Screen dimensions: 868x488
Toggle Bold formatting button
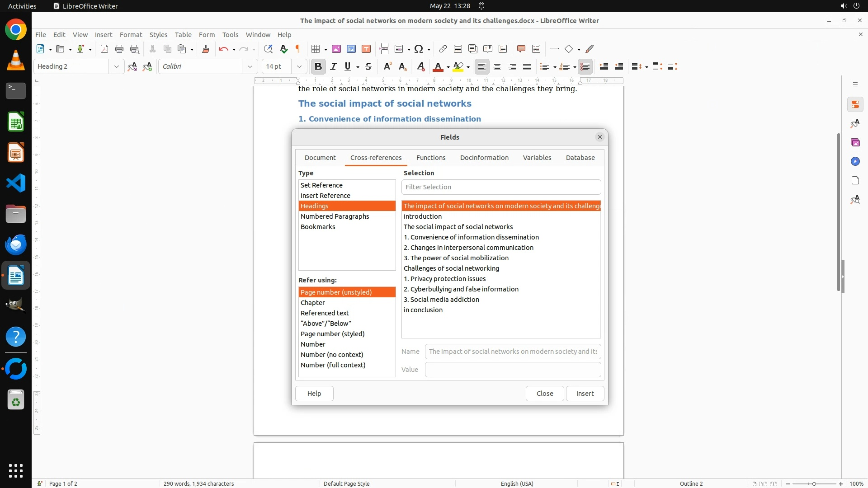[318, 66]
